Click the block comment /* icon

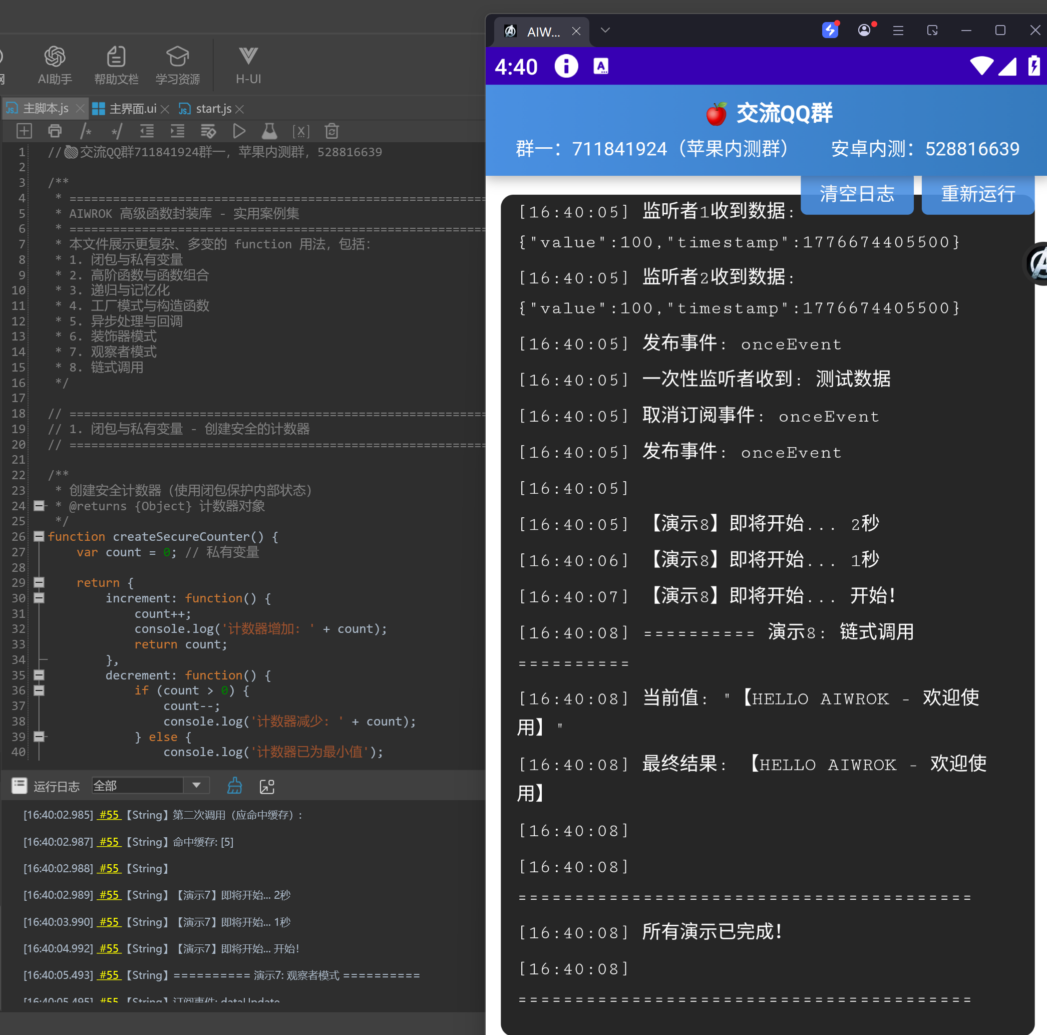pyautogui.click(x=86, y=131)
